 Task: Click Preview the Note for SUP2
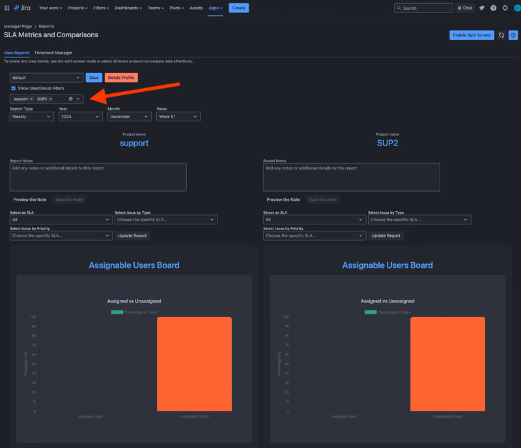click(283, 200)
